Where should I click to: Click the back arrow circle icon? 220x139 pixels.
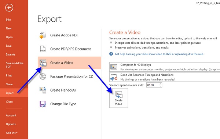(x=9, y=8)
